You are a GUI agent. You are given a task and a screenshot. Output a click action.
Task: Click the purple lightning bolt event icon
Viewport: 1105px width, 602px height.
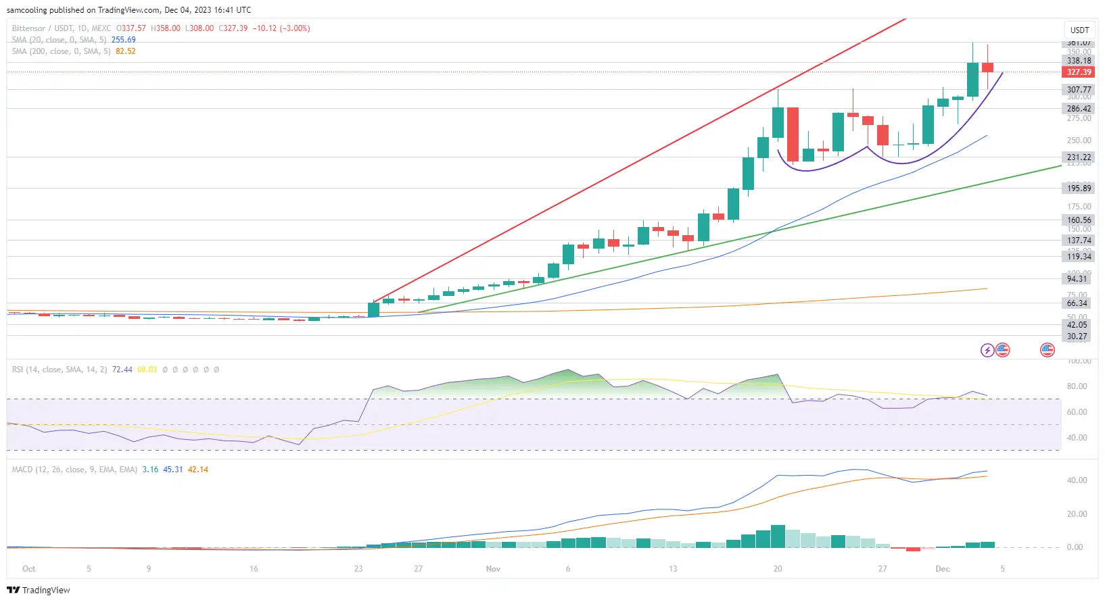(987, 350)
